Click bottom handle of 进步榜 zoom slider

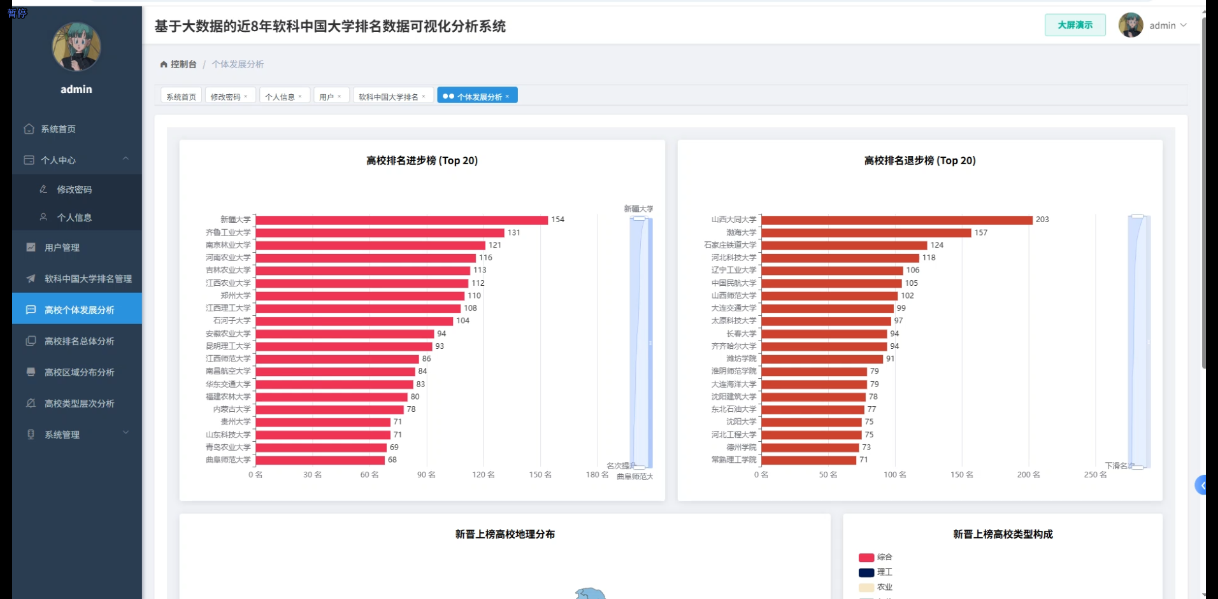pyautogui.click(x=639, y=467)
